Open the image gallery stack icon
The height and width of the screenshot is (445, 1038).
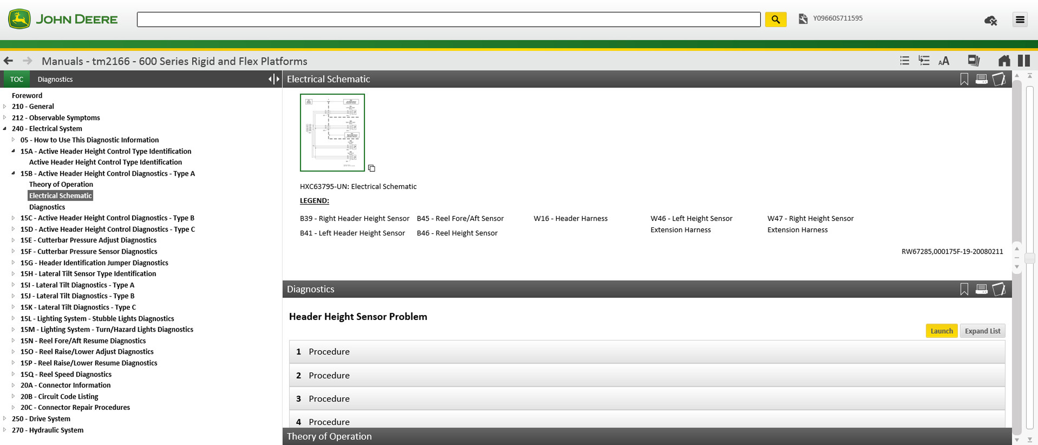pos(973,61)
